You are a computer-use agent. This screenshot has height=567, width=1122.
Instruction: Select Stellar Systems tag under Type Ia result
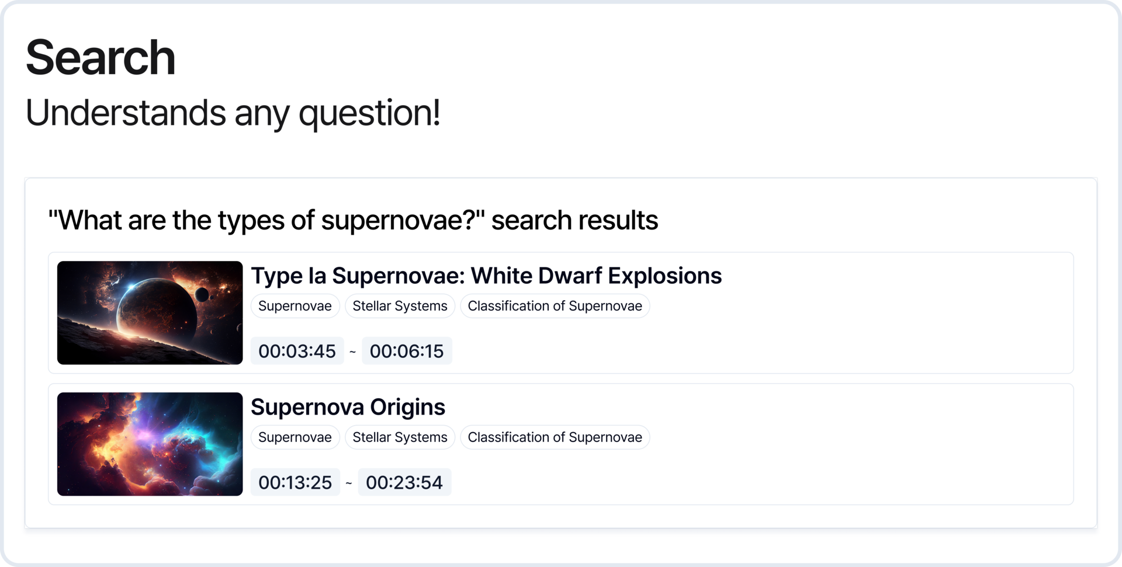click(x=400, y=306)
